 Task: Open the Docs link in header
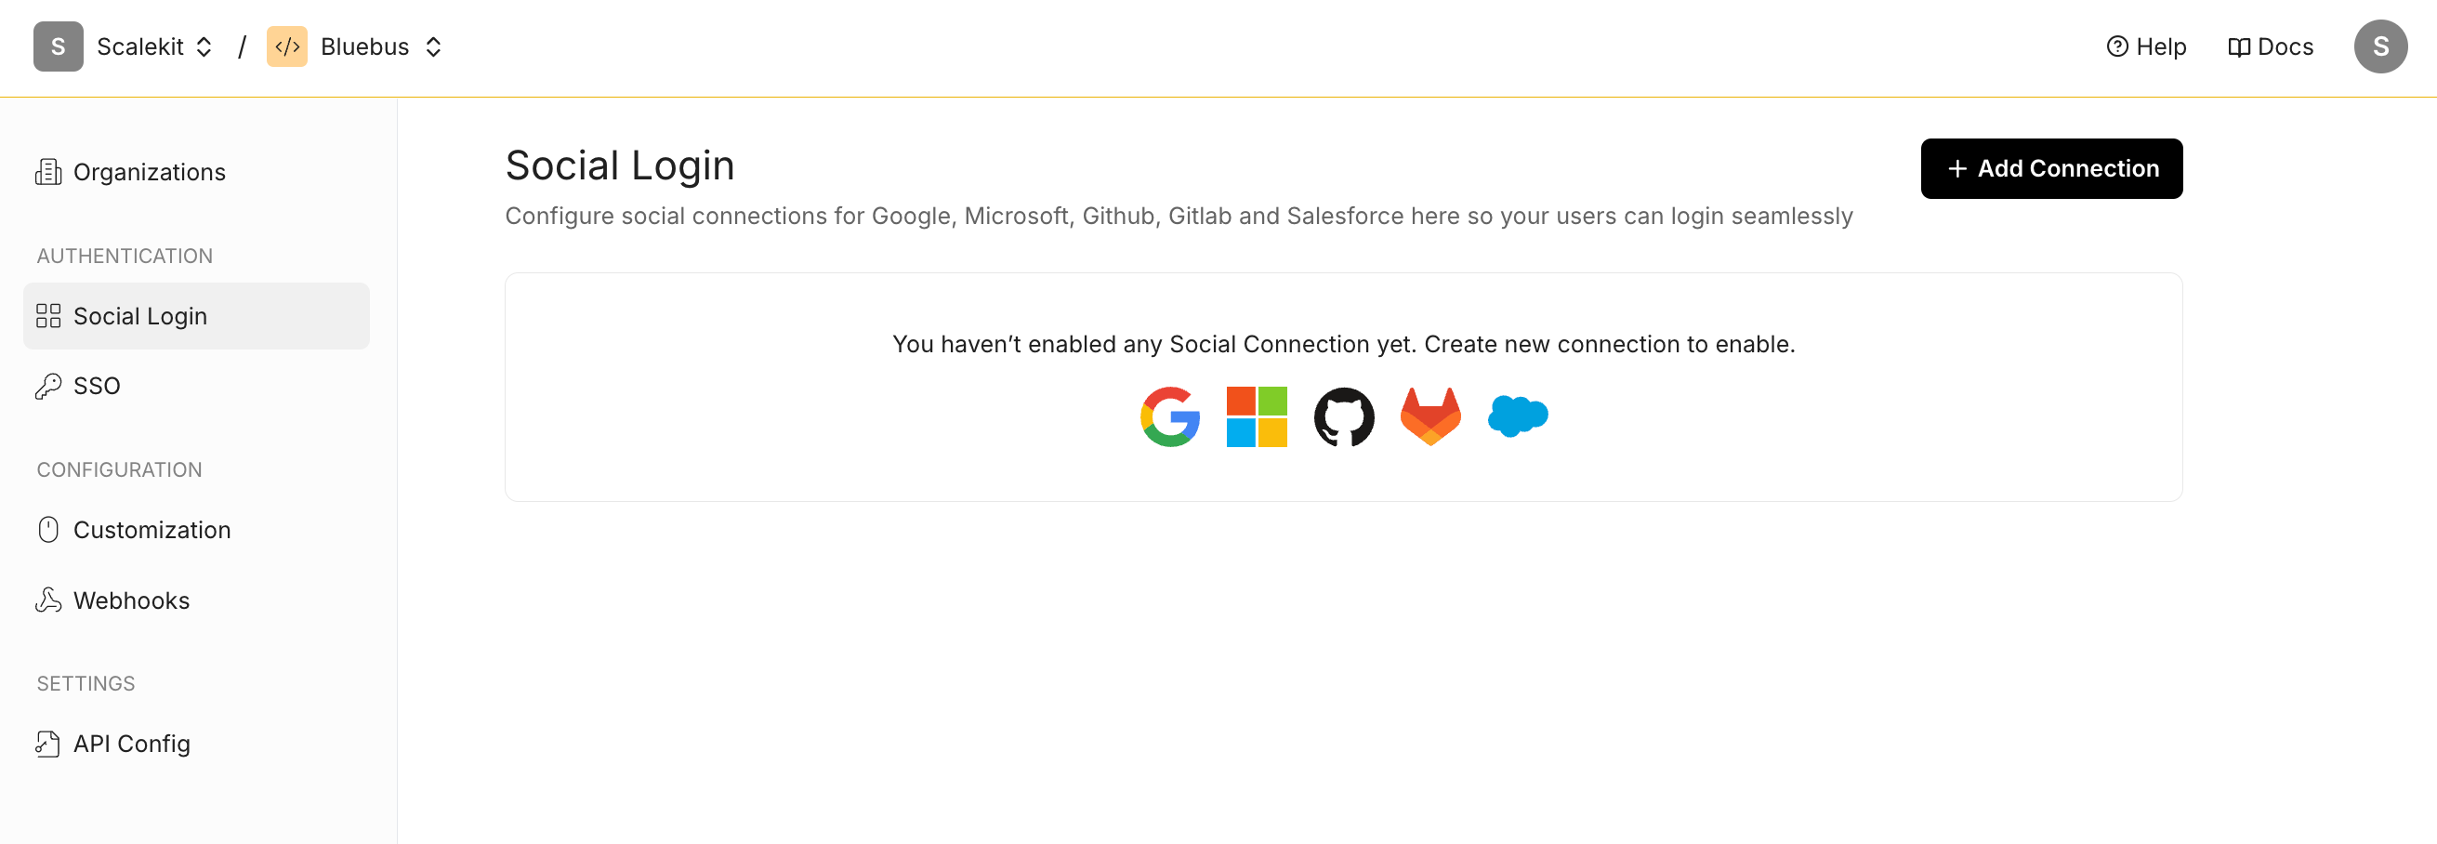coord(2270,46)
